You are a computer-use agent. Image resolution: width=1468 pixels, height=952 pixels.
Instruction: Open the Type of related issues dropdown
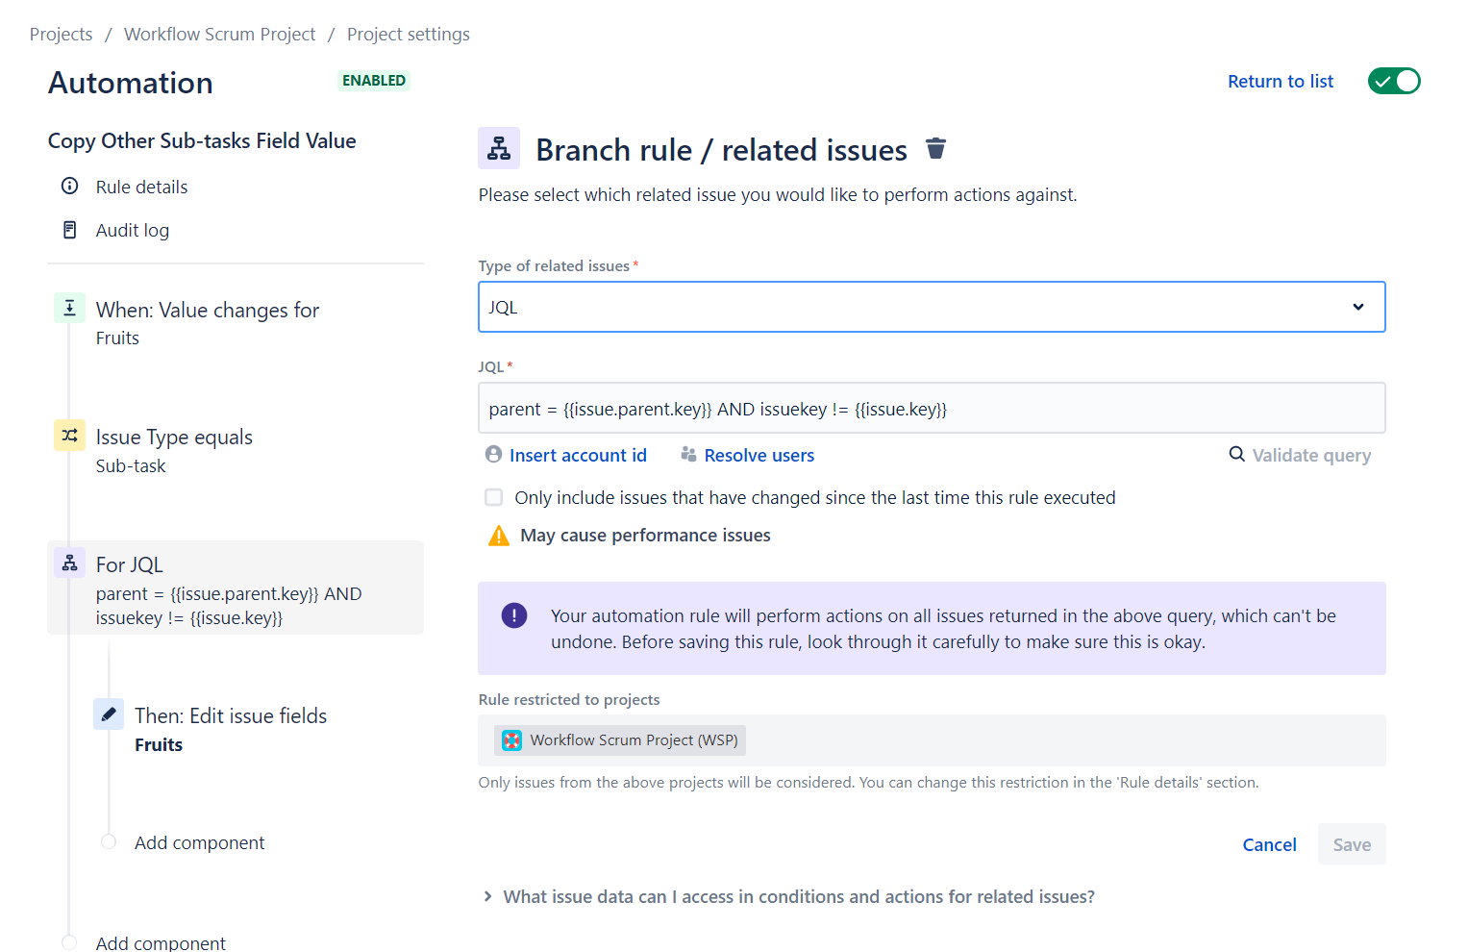click(x=1357, y=307)
